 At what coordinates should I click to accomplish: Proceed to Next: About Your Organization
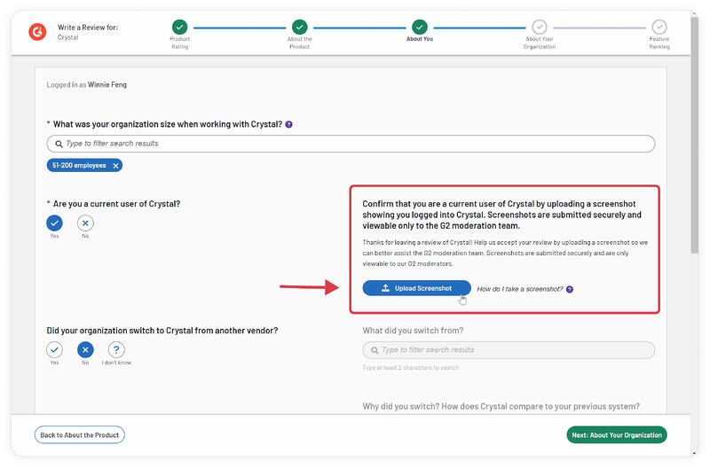616,435
